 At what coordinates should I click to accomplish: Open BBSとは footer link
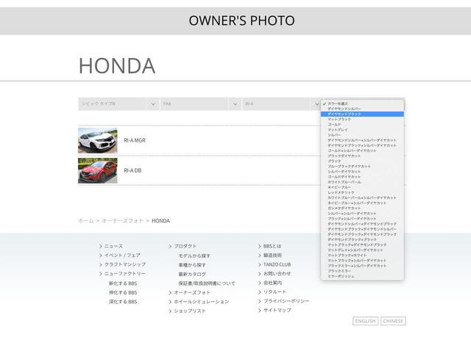272,246
